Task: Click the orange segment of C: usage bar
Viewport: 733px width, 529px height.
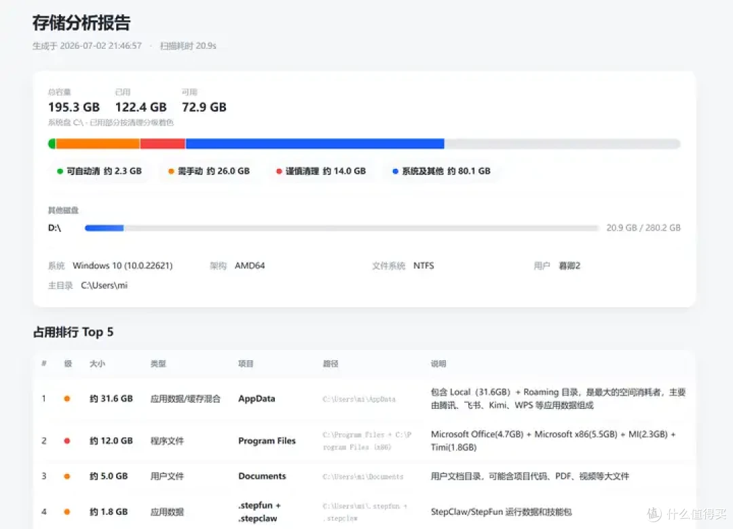Action: coord(98,144)
